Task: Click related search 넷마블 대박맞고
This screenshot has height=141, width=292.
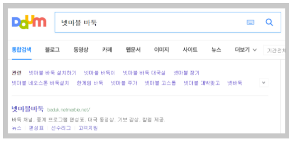Action: 202,83
